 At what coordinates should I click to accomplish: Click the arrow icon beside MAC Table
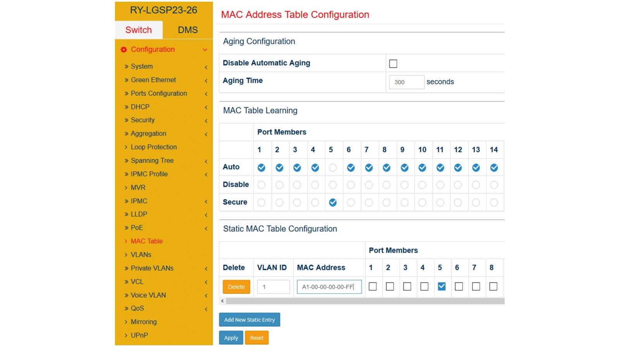tap(126, 241)
